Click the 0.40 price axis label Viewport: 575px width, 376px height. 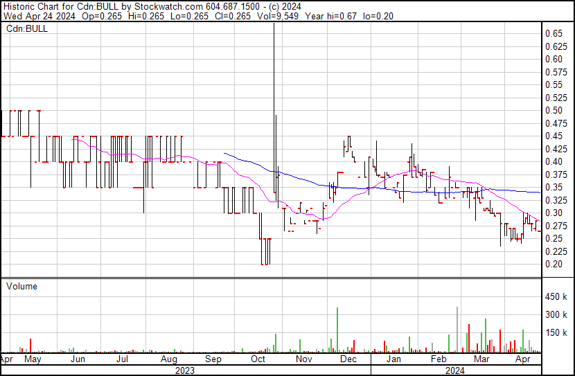tap(554, 161)
